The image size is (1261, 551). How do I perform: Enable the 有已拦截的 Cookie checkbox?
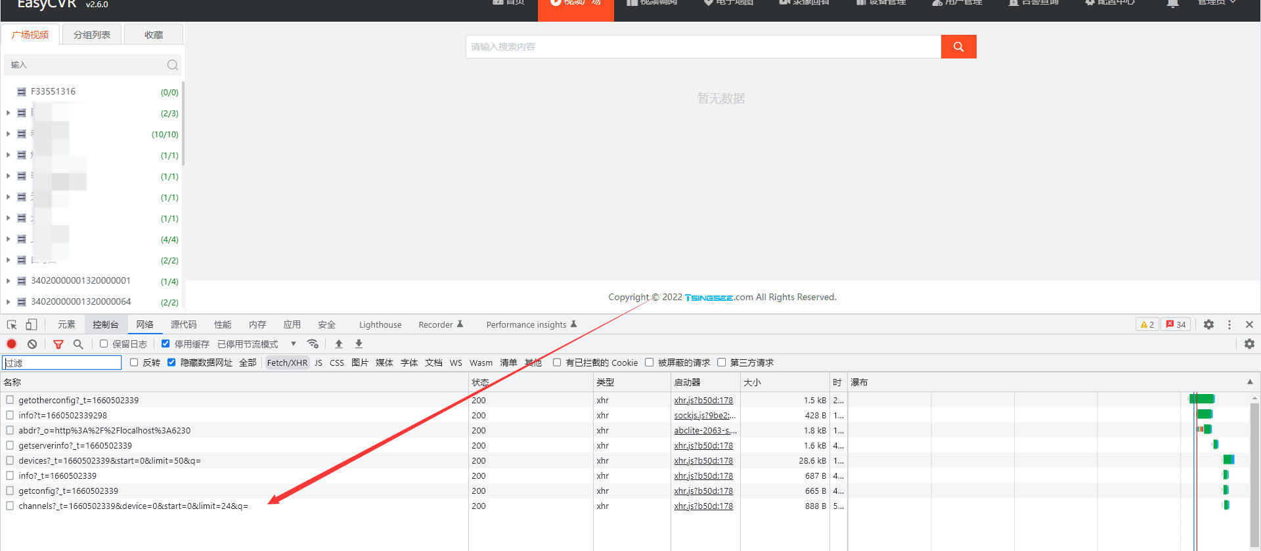click(557, 363)
